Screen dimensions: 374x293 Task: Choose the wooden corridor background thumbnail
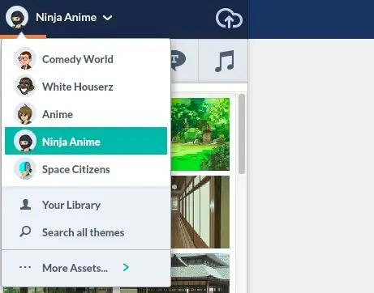point(200,212)
